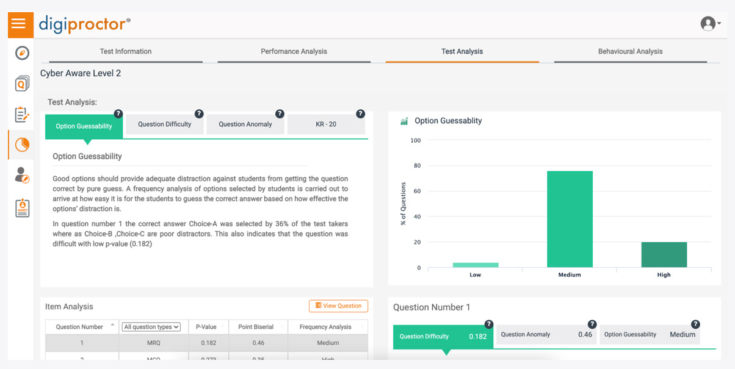
Task: Select the pie chart reports sidebar icon
Action: tap(22, 145)
